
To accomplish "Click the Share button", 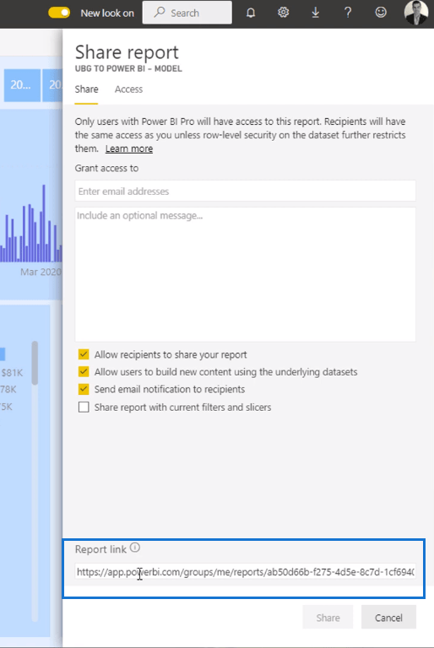I will tap(328, 618).
